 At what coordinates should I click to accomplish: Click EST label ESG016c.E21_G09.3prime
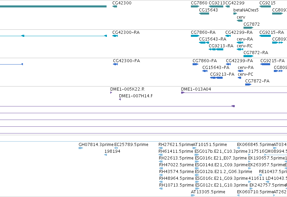click(222, 178)
